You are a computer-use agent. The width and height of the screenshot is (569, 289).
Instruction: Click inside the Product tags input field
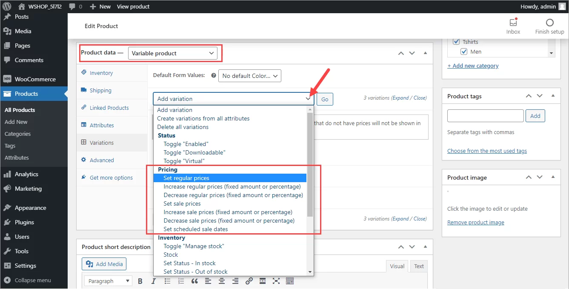(x=485, y=115)
